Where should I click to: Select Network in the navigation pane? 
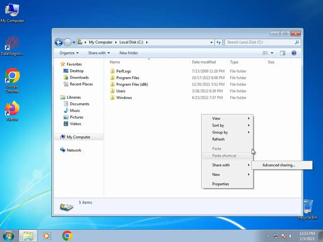click(x=70, y=150)
